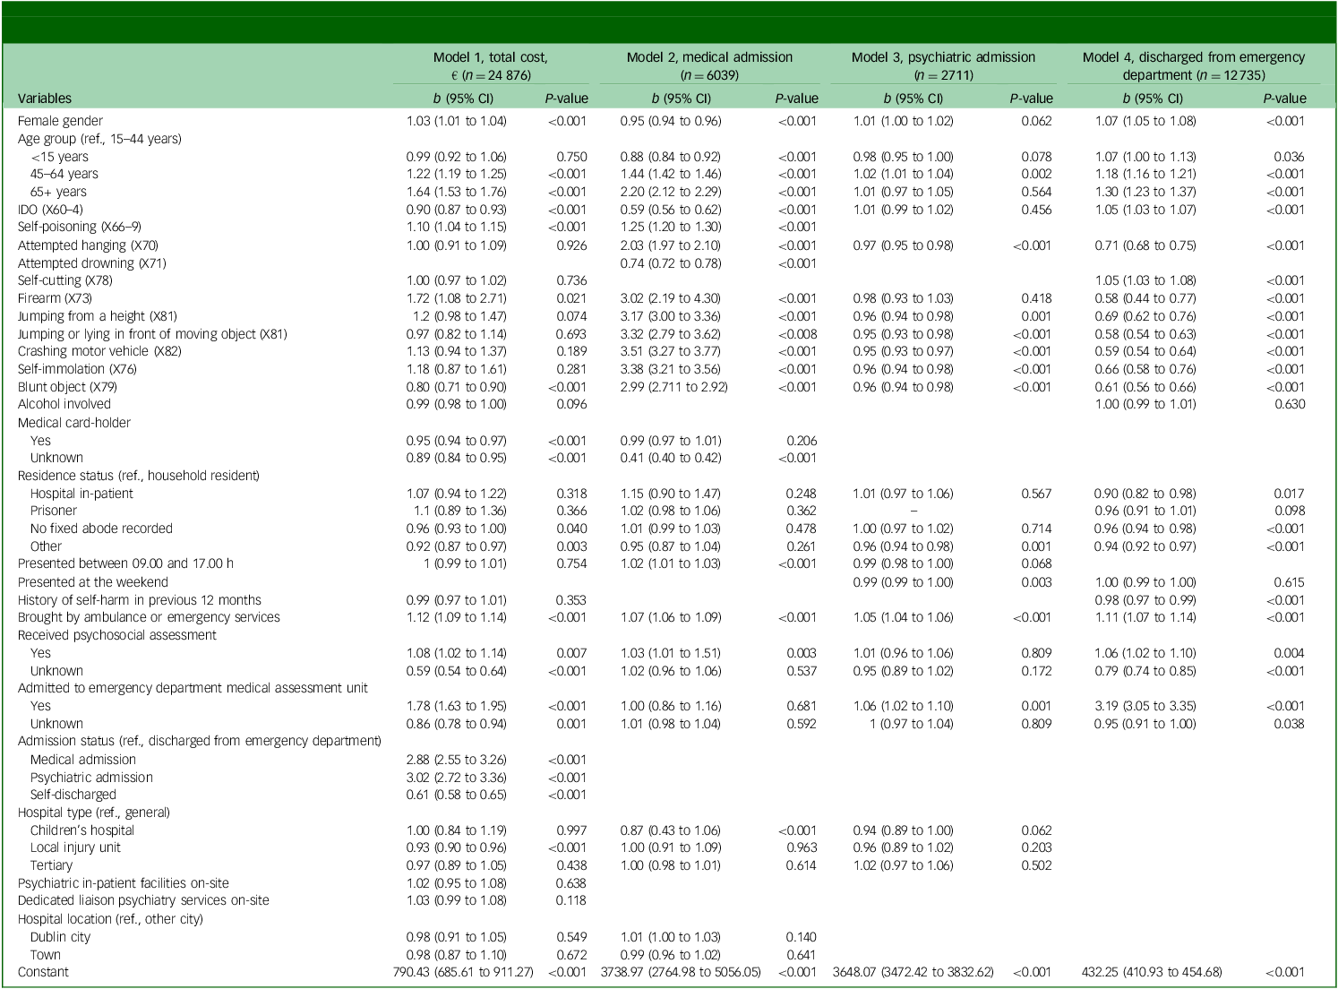
Task: Click the 'Model 2, medical admission' header
Action: pos(709,57)
